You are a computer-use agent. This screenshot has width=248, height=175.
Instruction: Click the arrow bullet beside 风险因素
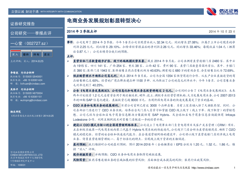point(68,160)
